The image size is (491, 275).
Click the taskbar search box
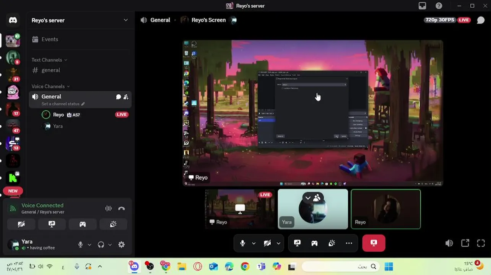pos(340,267)
